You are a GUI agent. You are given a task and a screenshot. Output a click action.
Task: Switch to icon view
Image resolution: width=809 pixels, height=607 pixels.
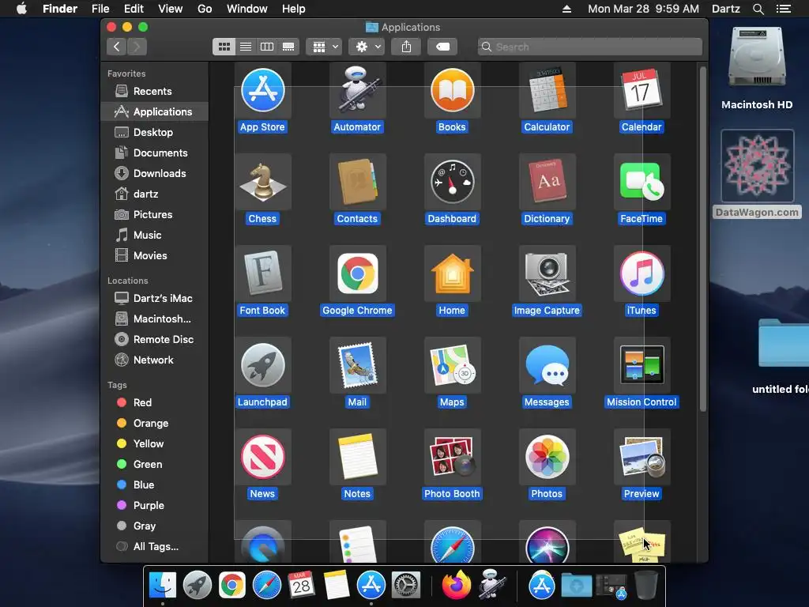[224, 47]
